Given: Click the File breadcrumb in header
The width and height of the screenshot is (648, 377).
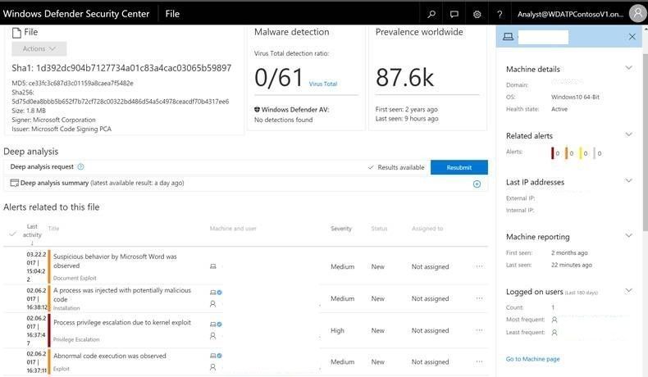Looking at the screenshot, I should (172, 14).
